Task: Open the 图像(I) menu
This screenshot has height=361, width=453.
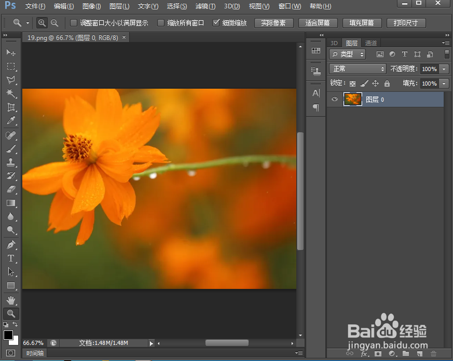Action: point(91,6)
